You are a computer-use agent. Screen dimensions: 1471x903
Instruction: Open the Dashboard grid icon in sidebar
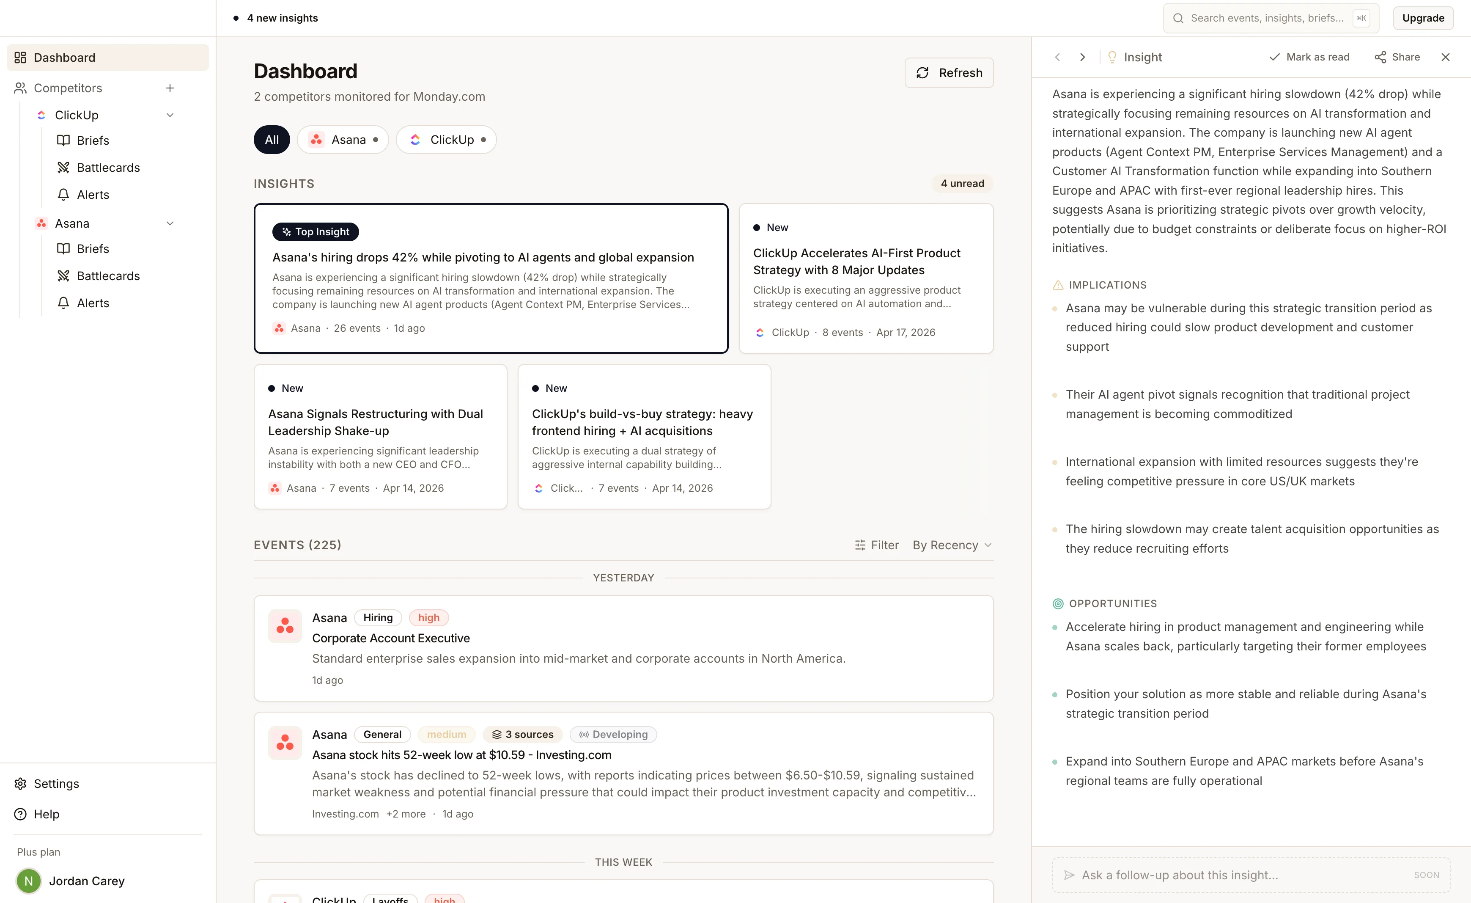click(20, 57)
